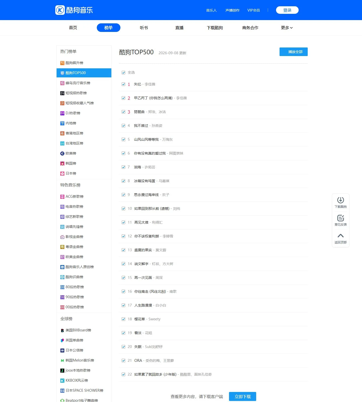Open song 你有没有真的爱过我
Viewport: 362px width, 402px height.
click(150, 153)
